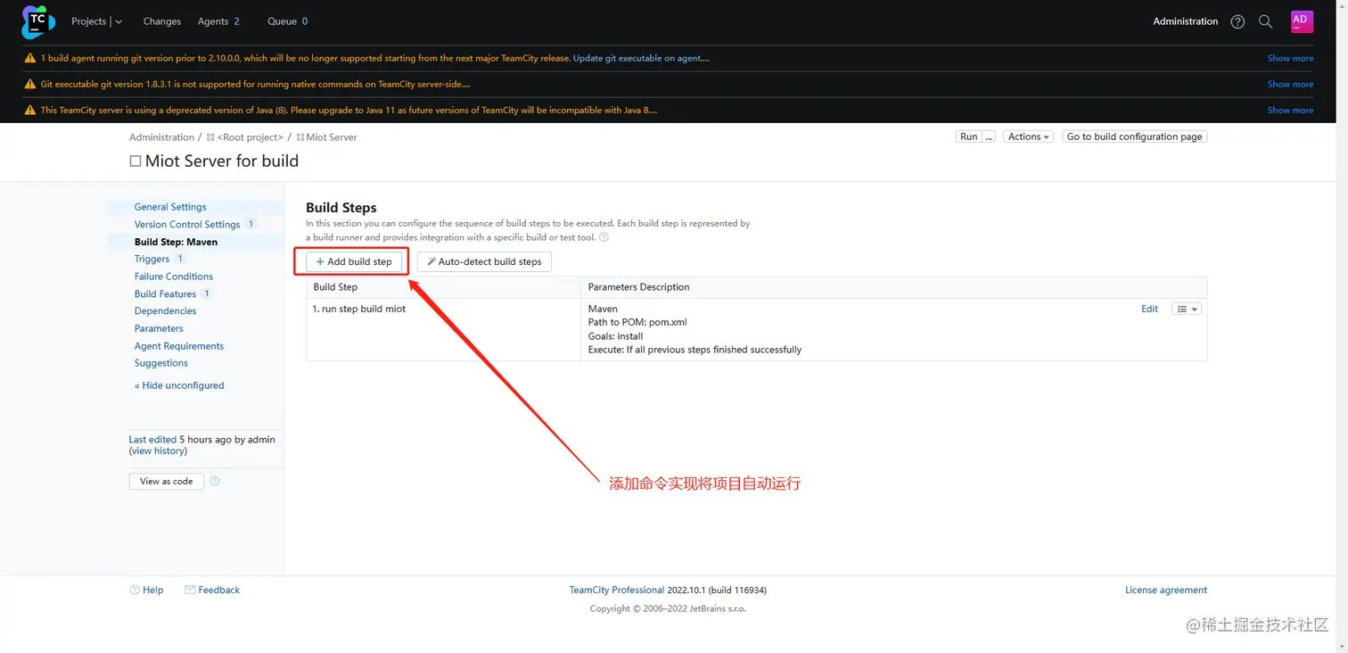
Task: Click 'Build Step' column header
Action: click(335, 287)
